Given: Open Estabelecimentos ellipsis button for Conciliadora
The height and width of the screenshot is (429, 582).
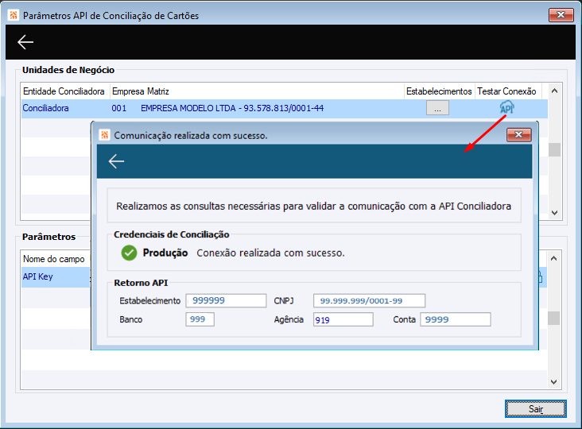Looking at the screenshot, I should pos(437,108).
